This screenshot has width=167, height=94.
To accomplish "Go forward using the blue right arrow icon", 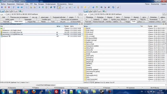I will tap(22, 7).
